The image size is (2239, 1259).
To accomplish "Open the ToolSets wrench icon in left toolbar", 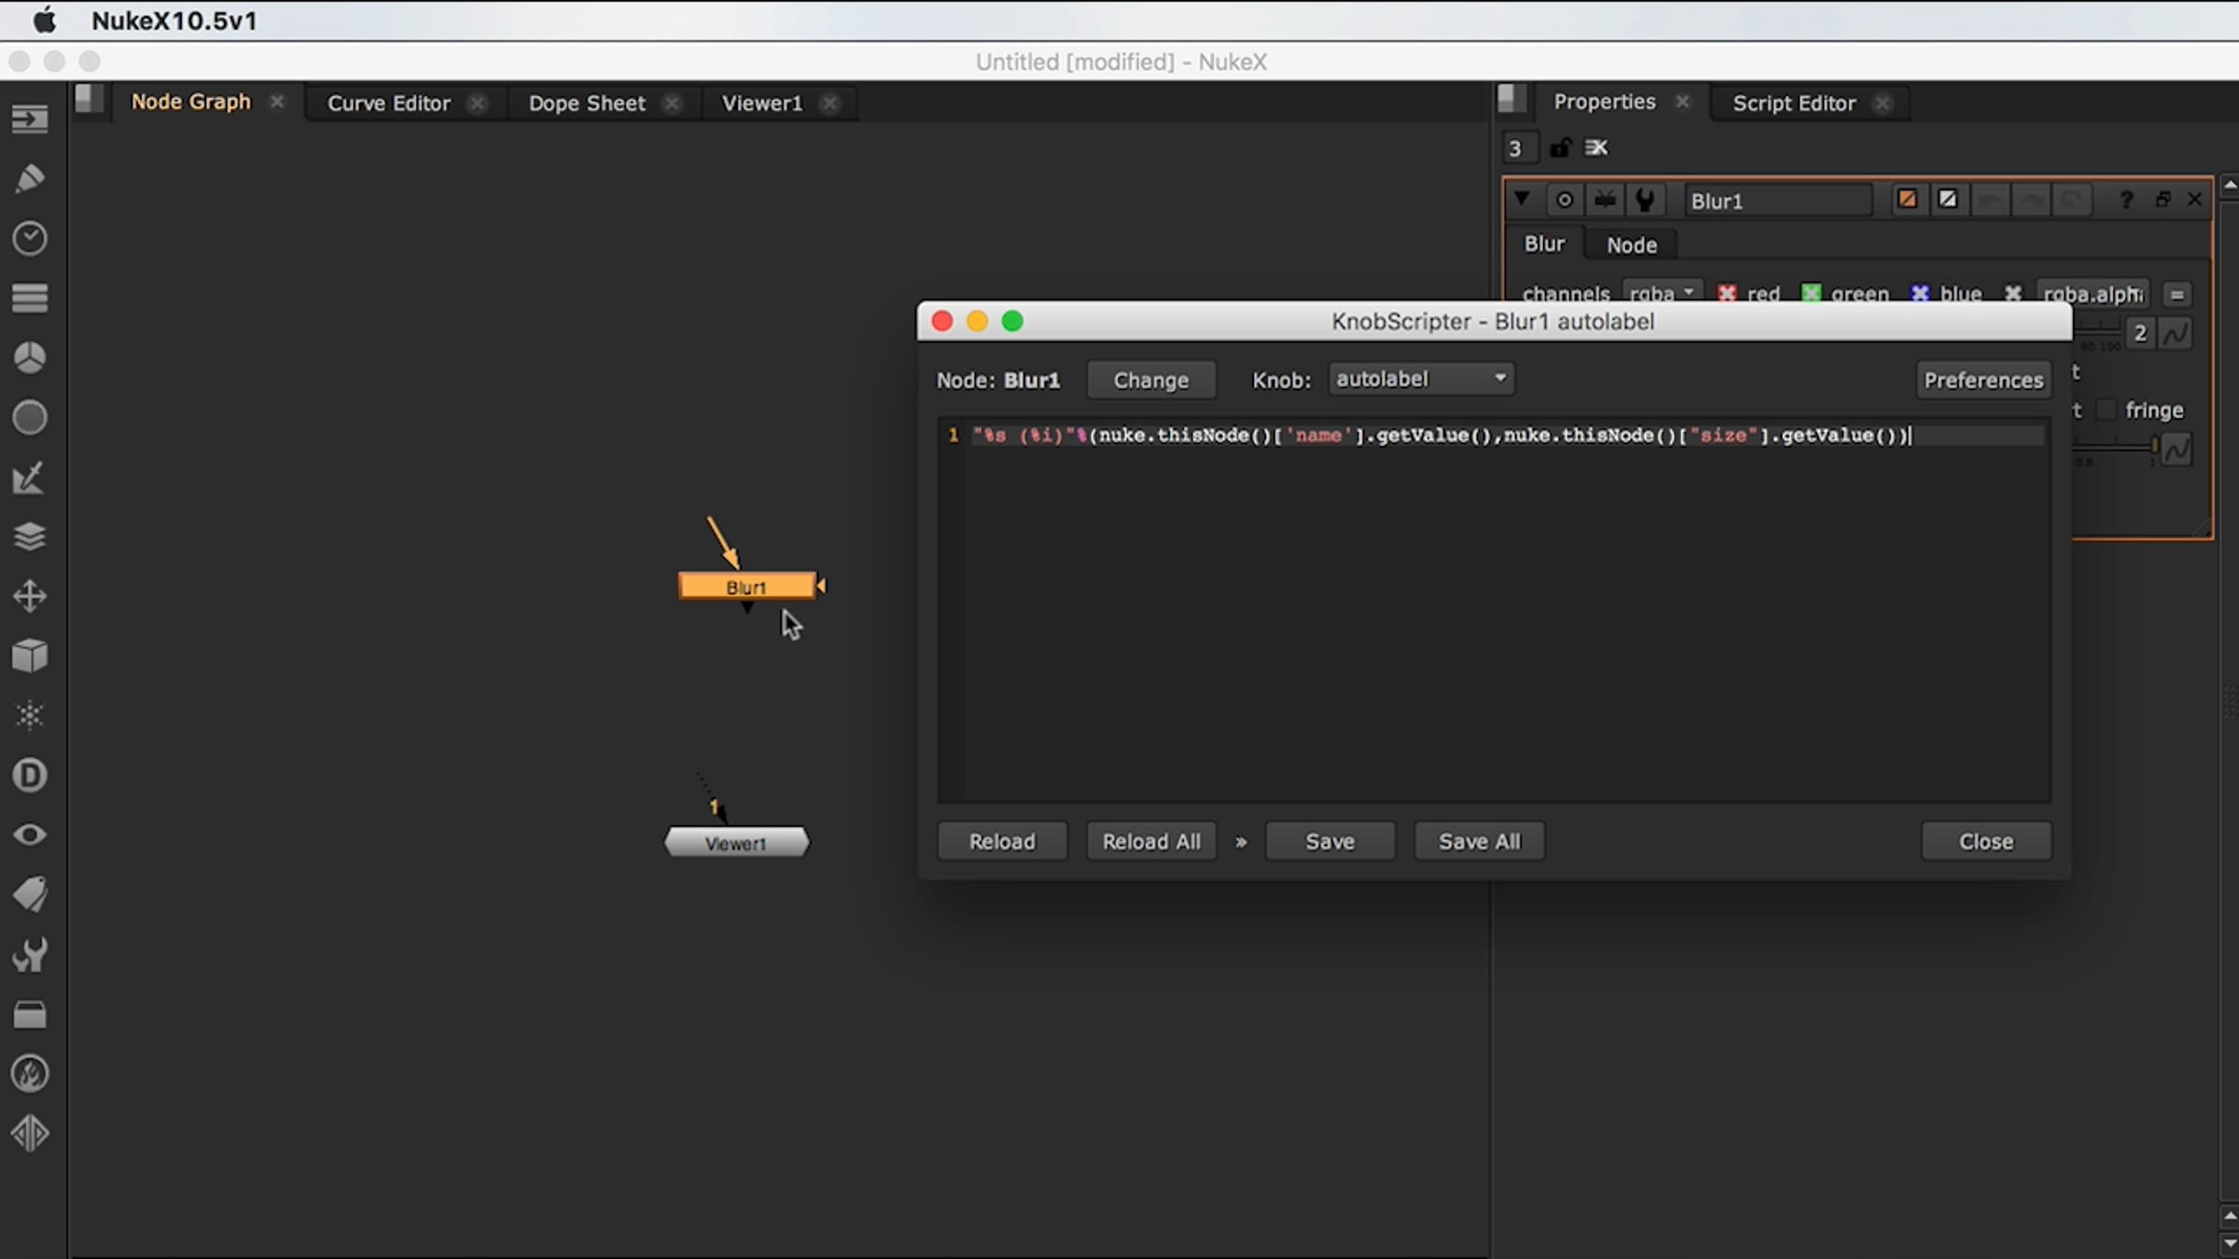I will coord(30,955).
